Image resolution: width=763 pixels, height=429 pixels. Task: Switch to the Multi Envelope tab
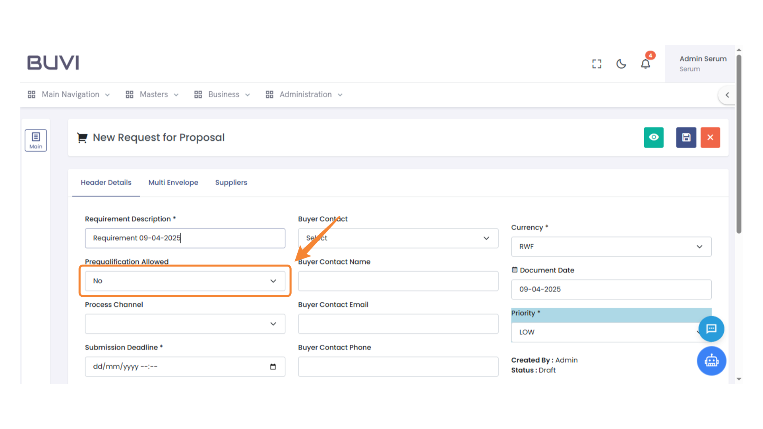pos(173,182)
